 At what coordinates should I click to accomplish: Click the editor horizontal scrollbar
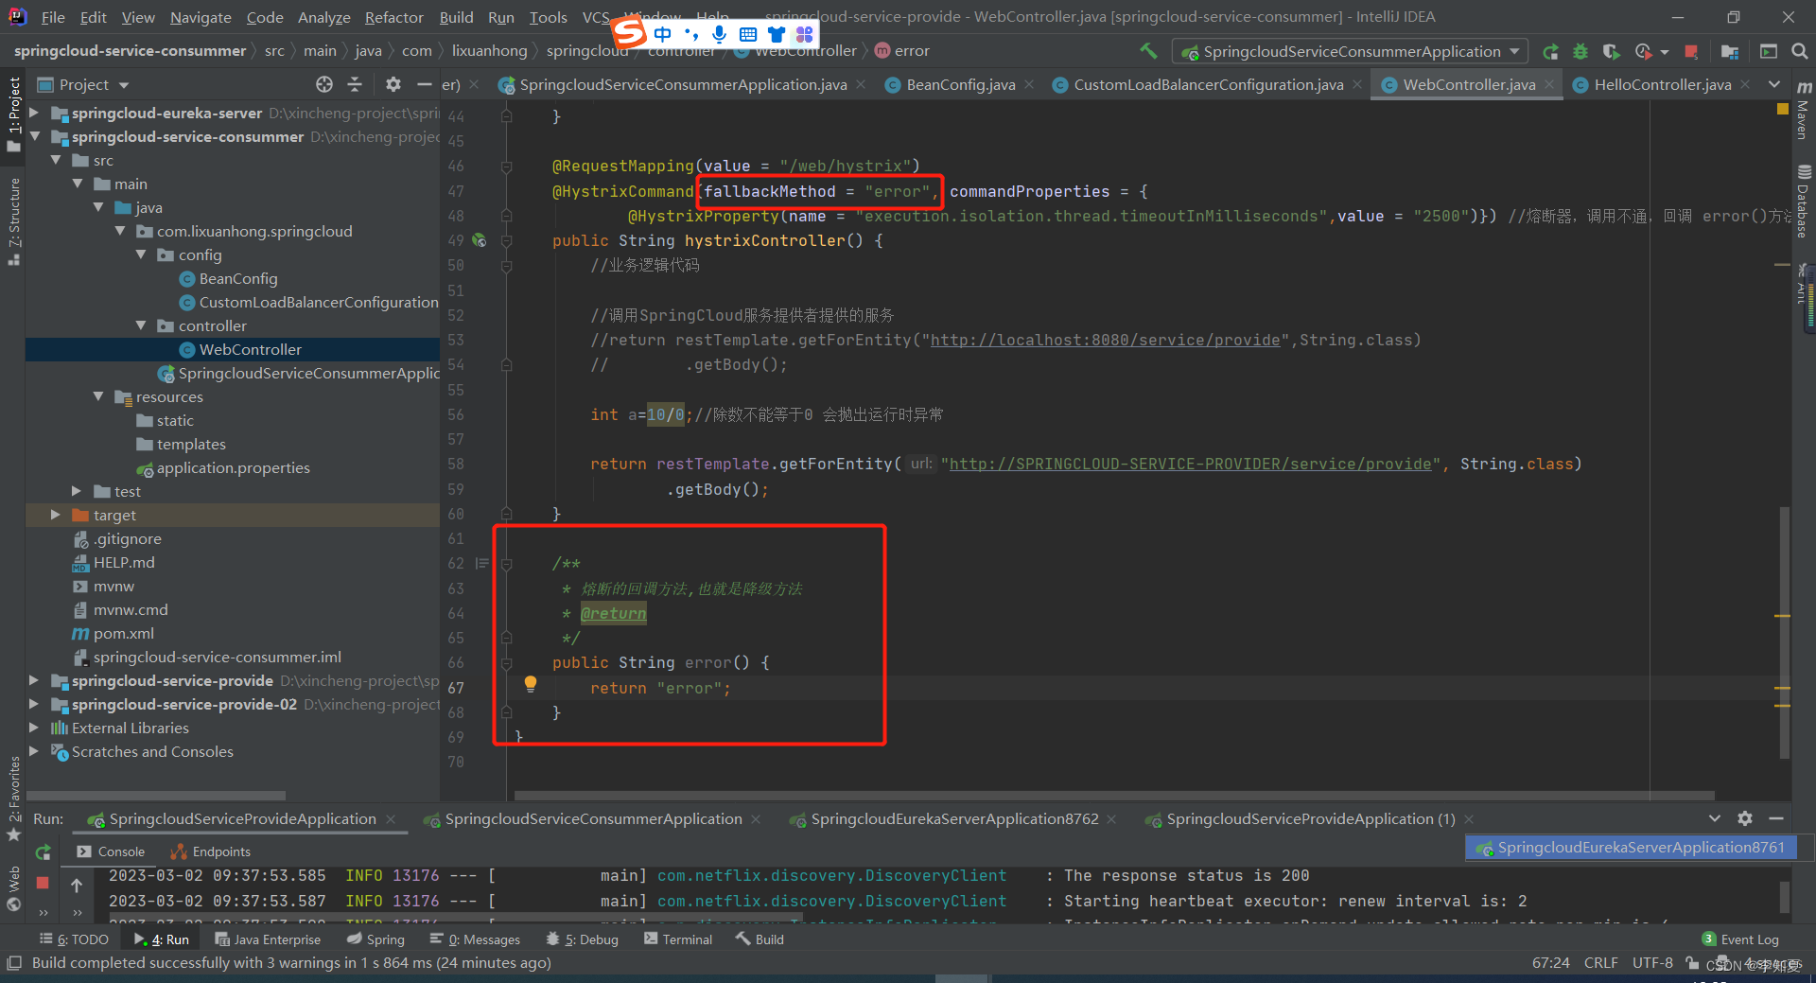[x=1114, y=796]
